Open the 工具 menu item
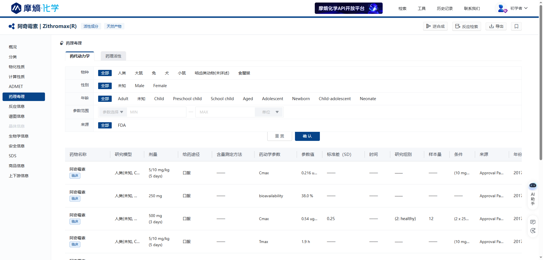Image resolution: width=543 pixels, height=260 pixels. [x=422, y=8]
